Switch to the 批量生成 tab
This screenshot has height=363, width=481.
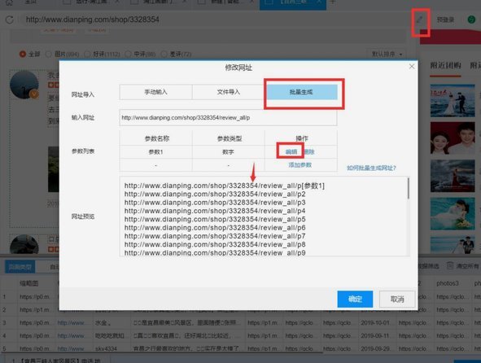coord(301,92)
